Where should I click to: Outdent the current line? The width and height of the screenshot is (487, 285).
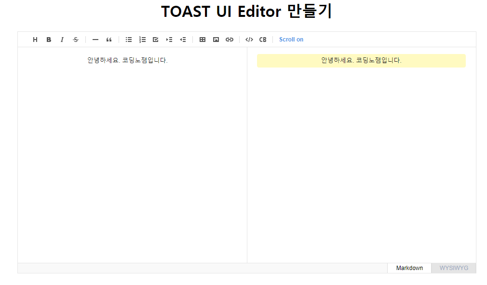click(x=183, y=40)
